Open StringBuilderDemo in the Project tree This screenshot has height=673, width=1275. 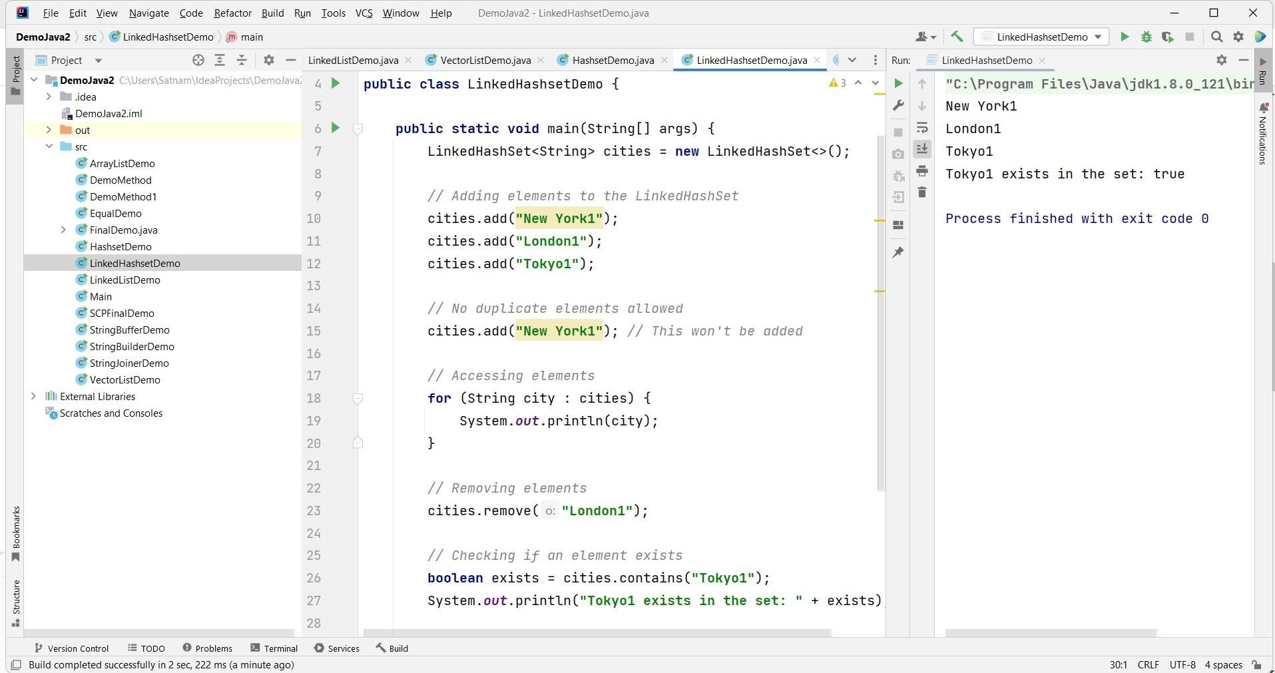132,346
